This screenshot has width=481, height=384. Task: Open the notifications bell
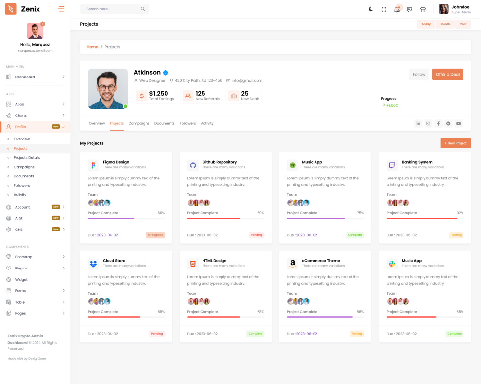[x=397, y=9]
